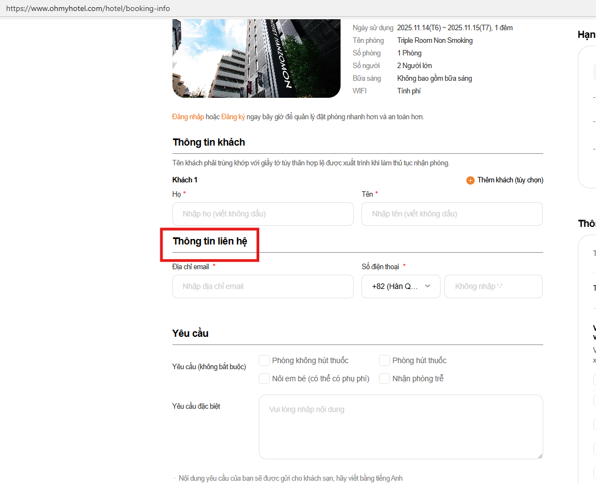Image resolution: width=596 pixels, height=484 pixels.
Task: Click the 'Thông tin khách' heading
Action: click(x=209, y=142)
